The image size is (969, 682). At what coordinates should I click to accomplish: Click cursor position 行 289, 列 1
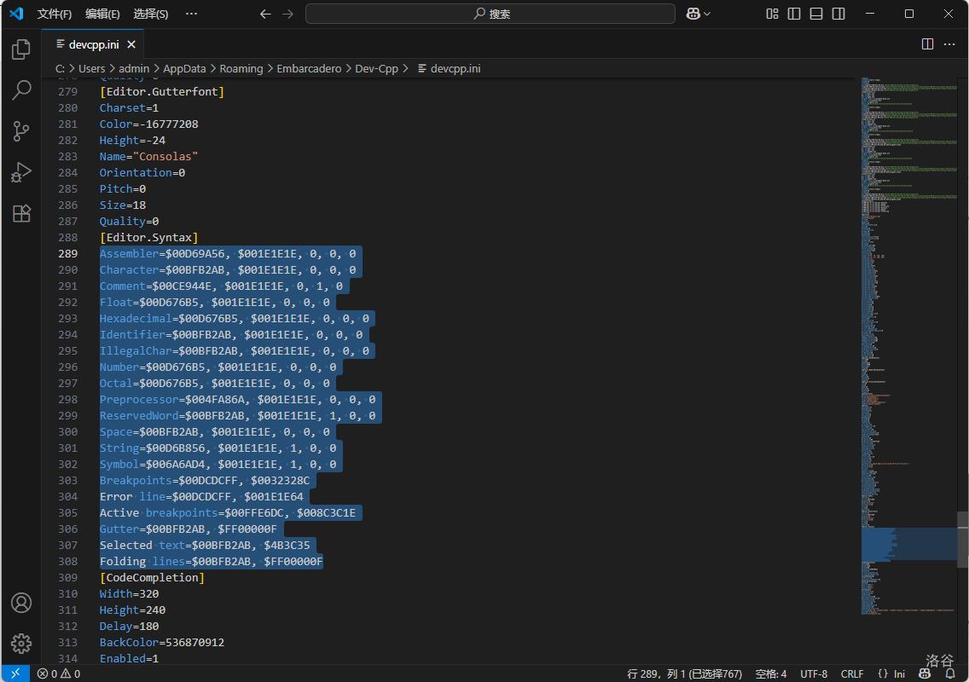coord(684,673)
